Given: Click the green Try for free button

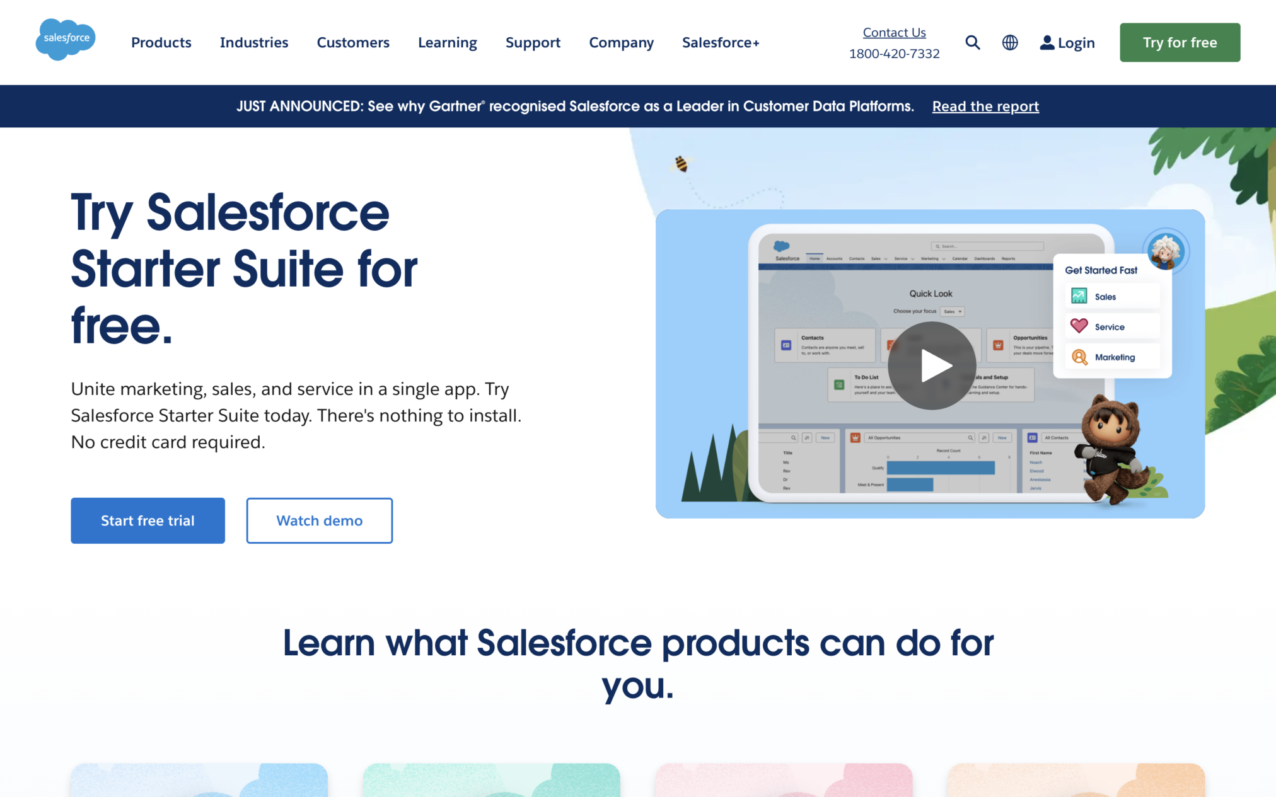Looking at the screenshot, I should (x=1180, y=42).
